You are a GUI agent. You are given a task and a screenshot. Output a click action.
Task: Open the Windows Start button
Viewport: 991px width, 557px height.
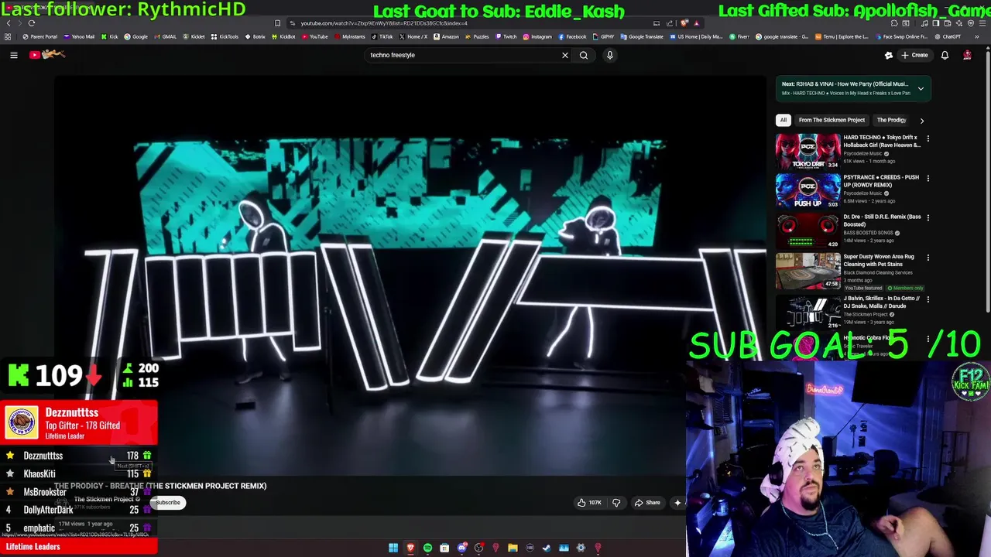coord(393,548)
